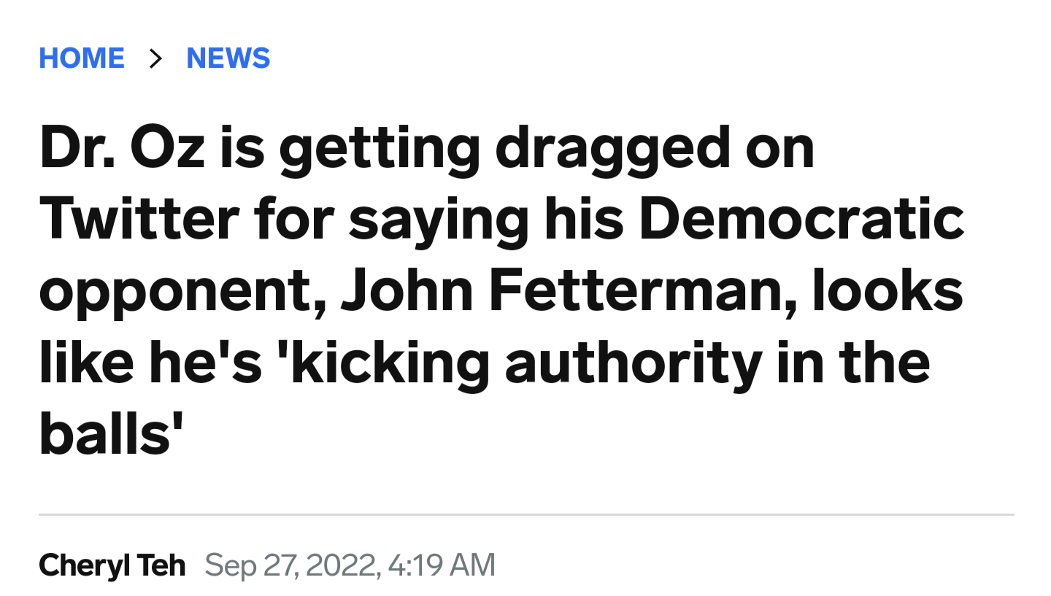Click the 4:19 AM publish time
This screenshot has height=596, width=1051.
[442, 565]
